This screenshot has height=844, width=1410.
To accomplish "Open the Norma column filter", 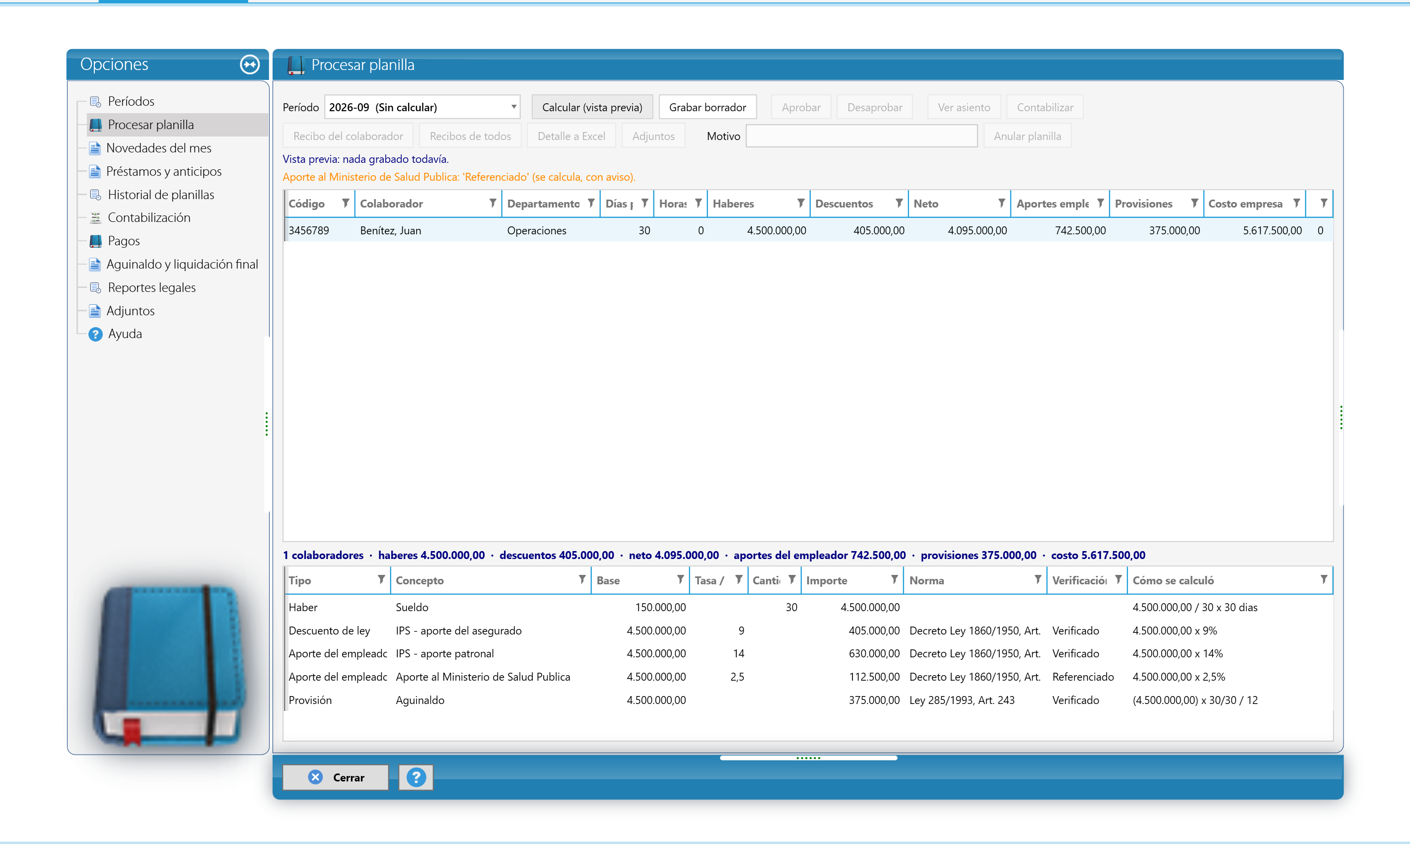I will pos(1038,579).
